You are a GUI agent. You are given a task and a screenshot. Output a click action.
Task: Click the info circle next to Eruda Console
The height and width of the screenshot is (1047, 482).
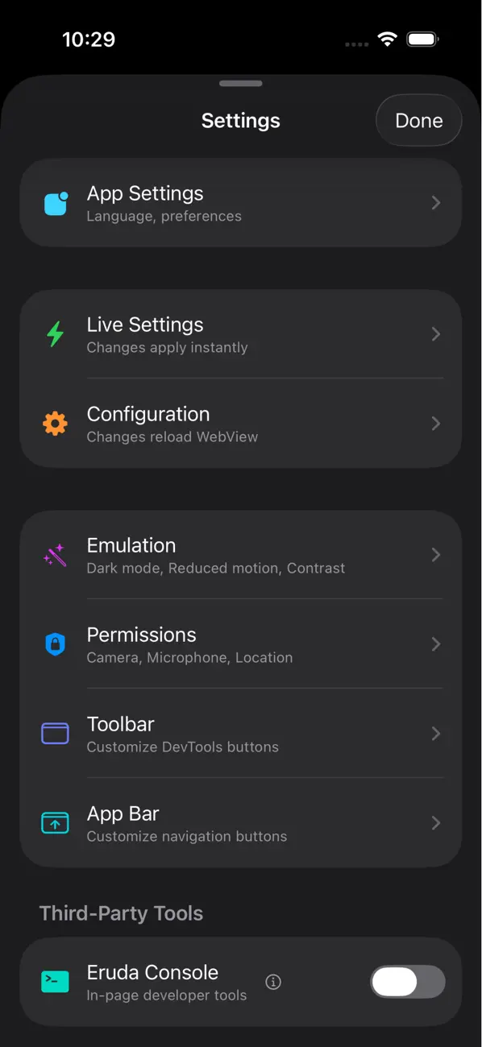pyautogui.click(x=273, y=982)
